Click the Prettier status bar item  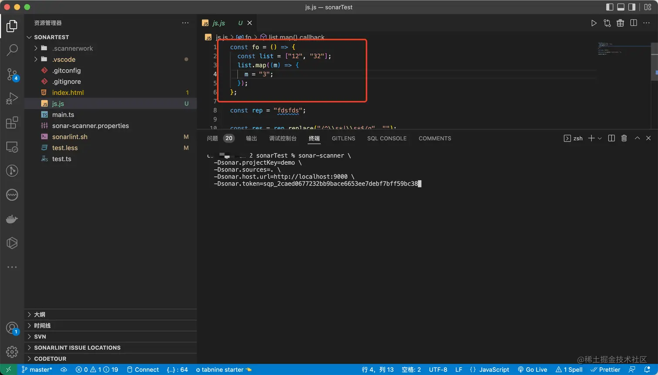tap(605, 369)
